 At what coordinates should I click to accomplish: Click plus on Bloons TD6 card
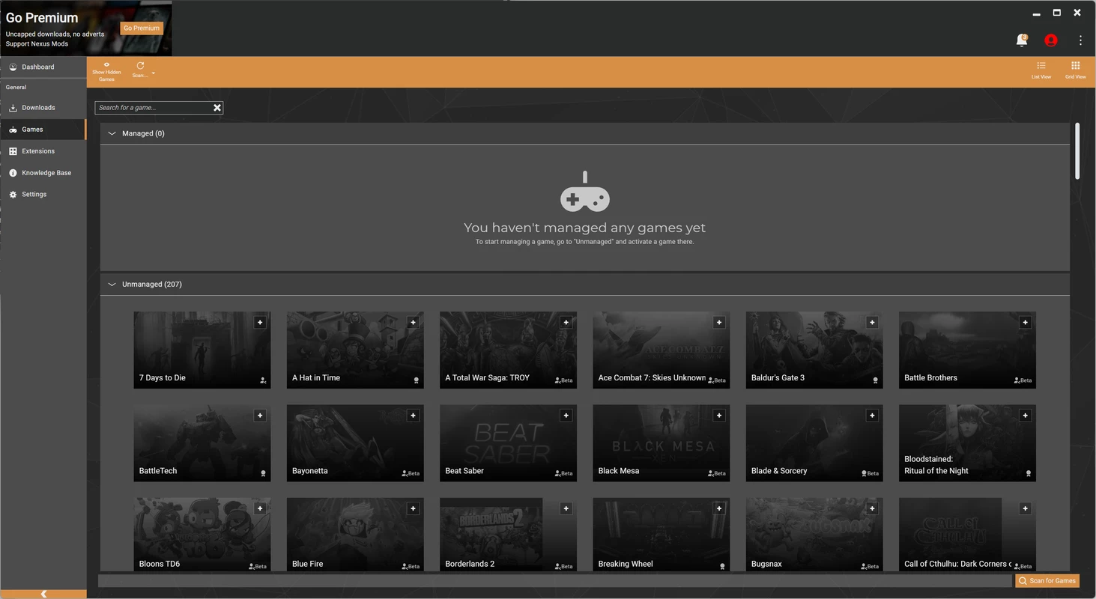coord(260,508)
